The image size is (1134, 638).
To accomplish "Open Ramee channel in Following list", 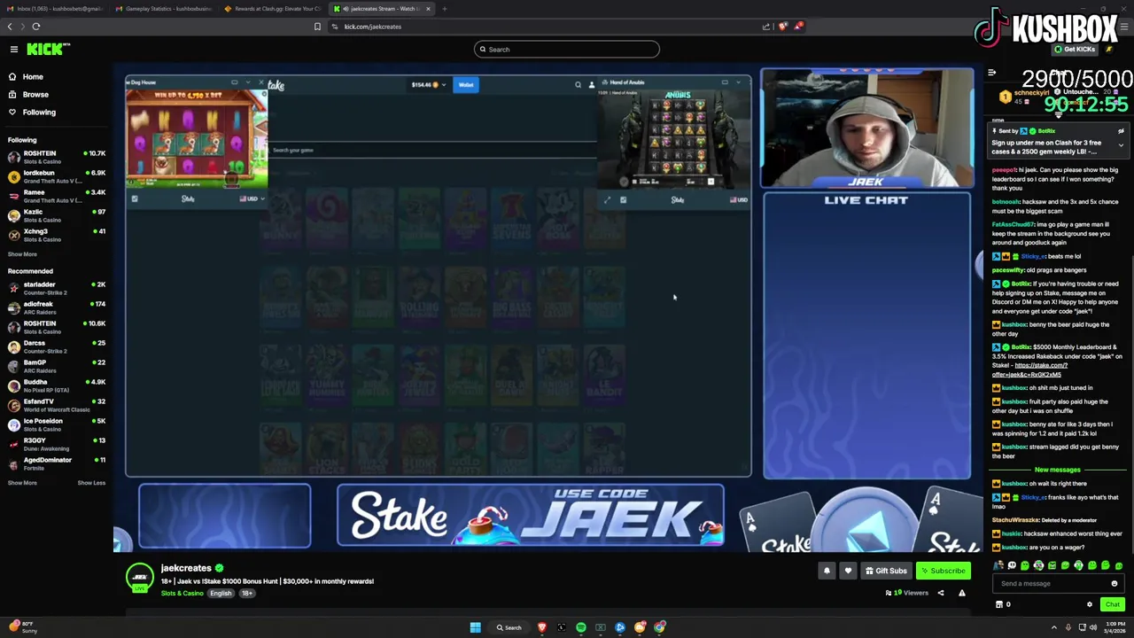I will point(57,196).
